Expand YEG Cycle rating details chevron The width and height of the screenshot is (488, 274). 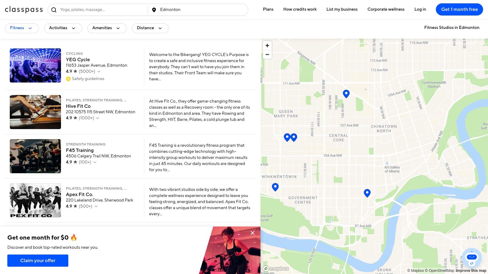point(99,72)
